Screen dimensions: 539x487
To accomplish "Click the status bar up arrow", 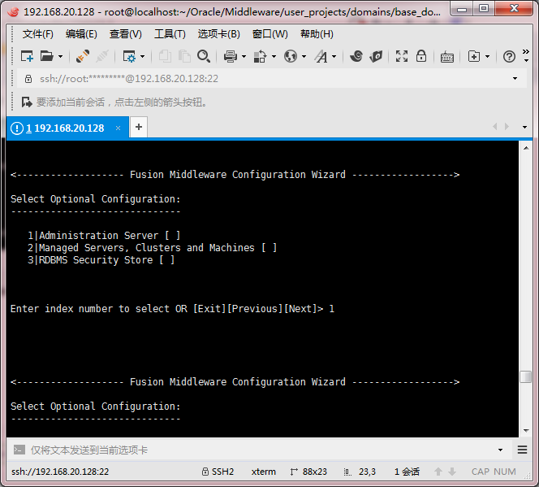I will point(438,472).
